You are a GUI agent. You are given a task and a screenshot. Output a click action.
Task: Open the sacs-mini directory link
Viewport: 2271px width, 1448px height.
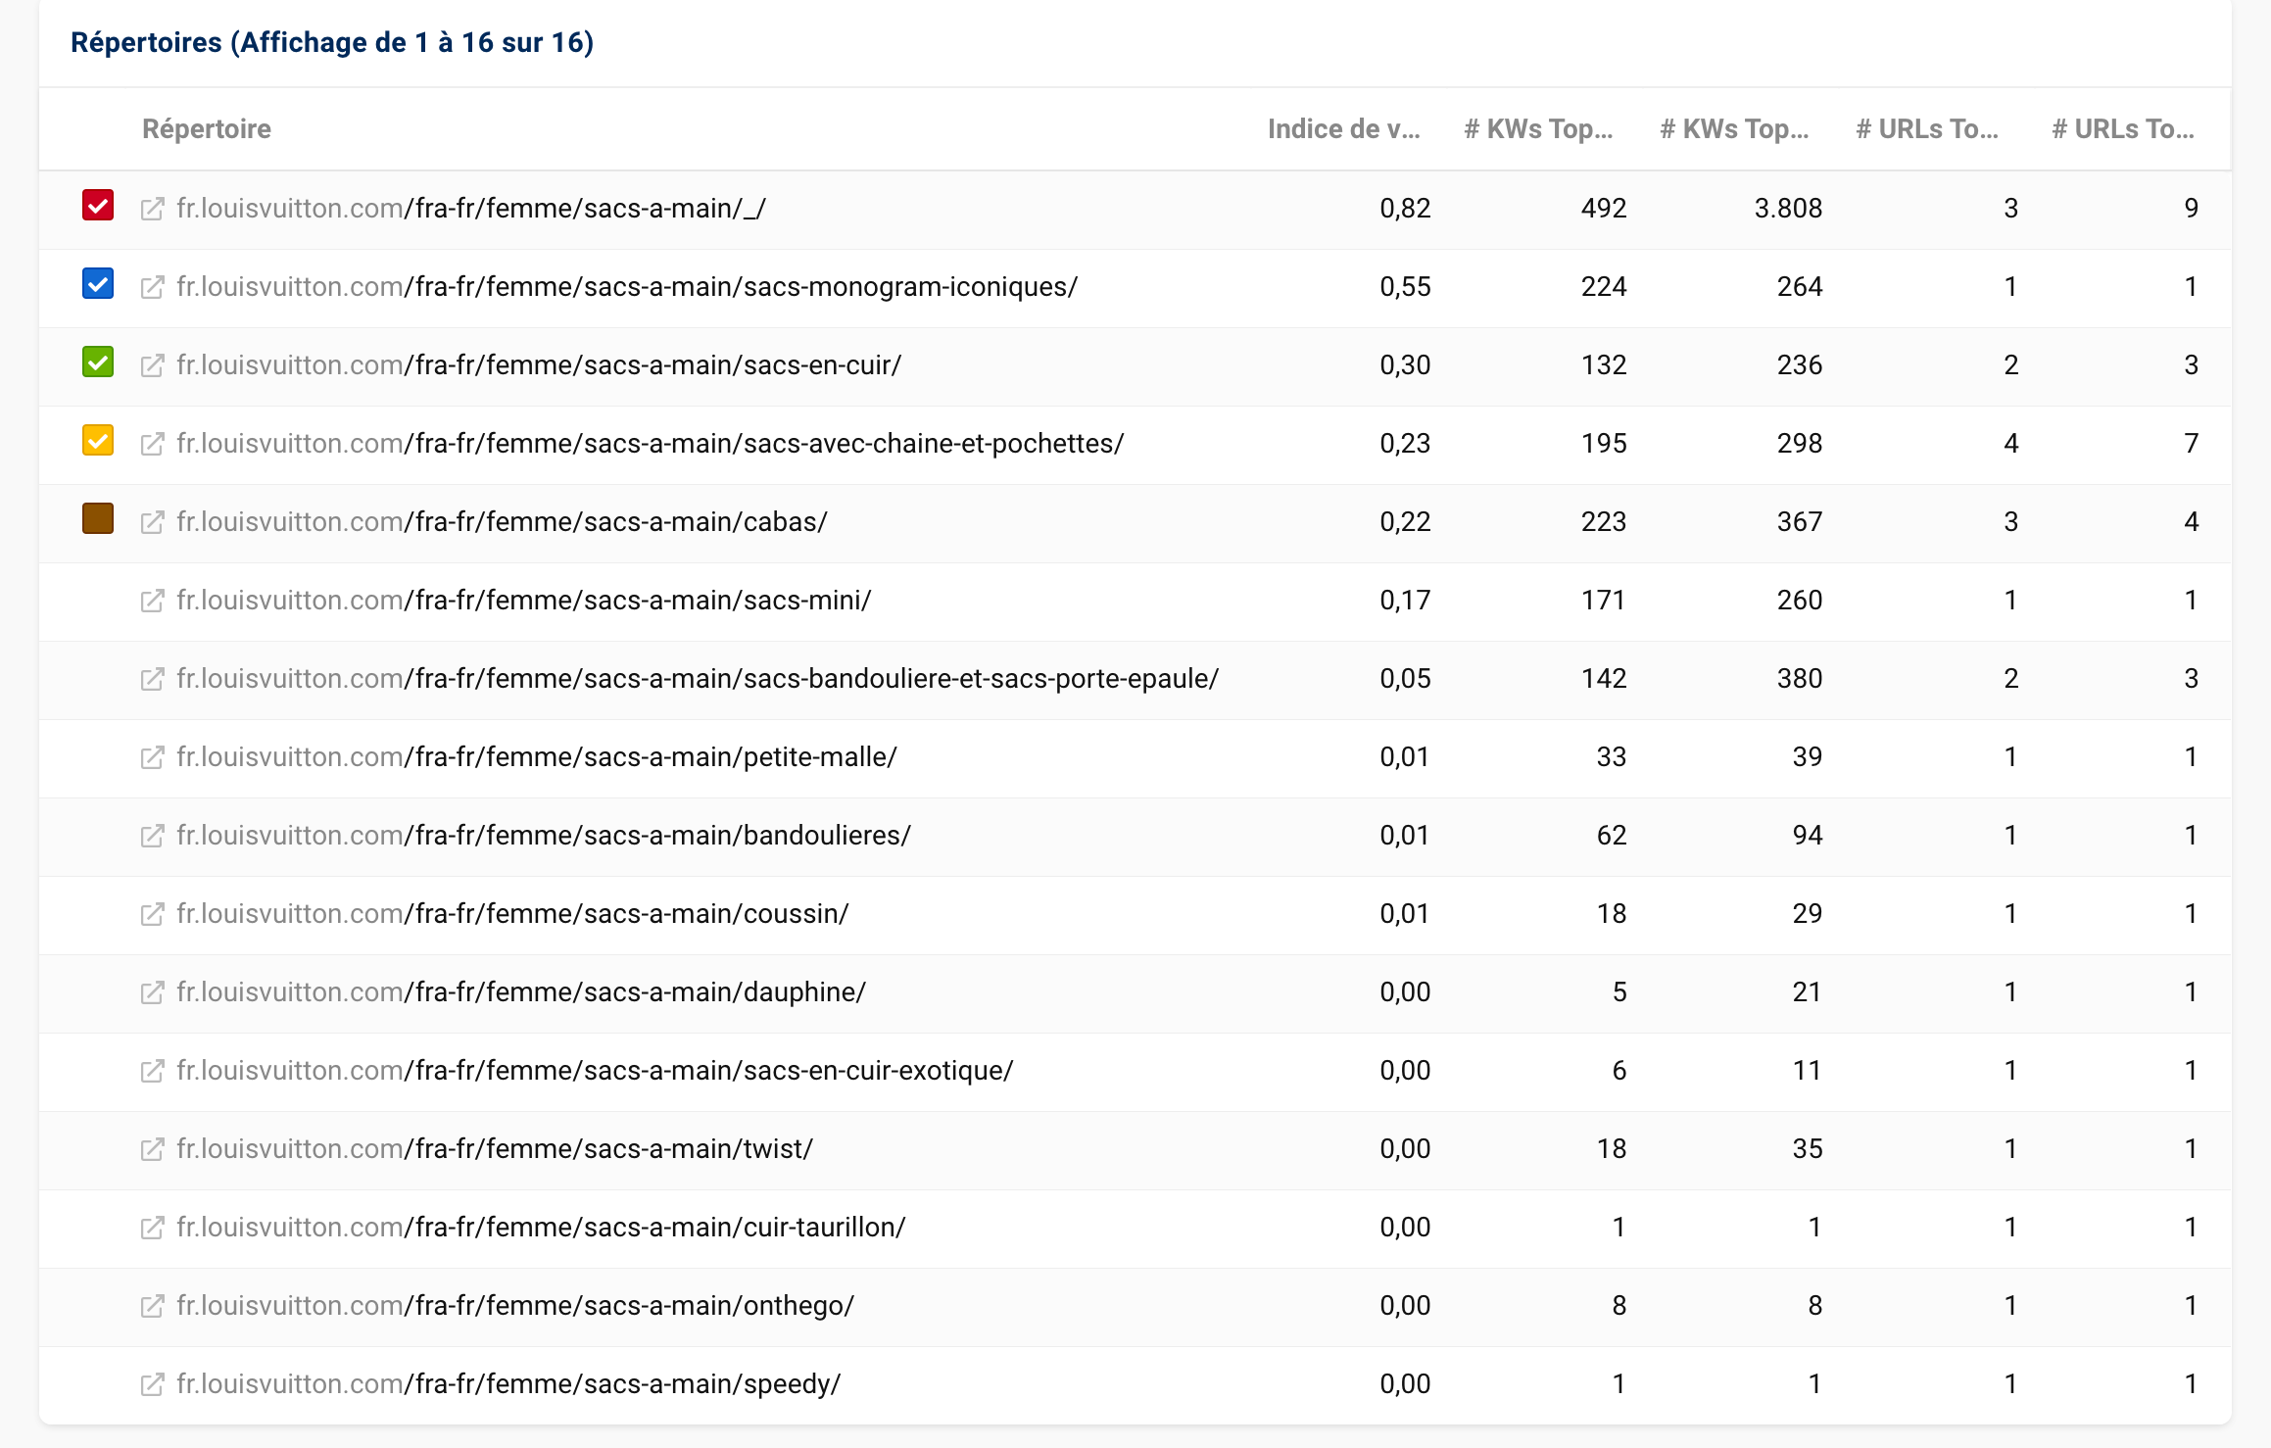pos(524,601)
